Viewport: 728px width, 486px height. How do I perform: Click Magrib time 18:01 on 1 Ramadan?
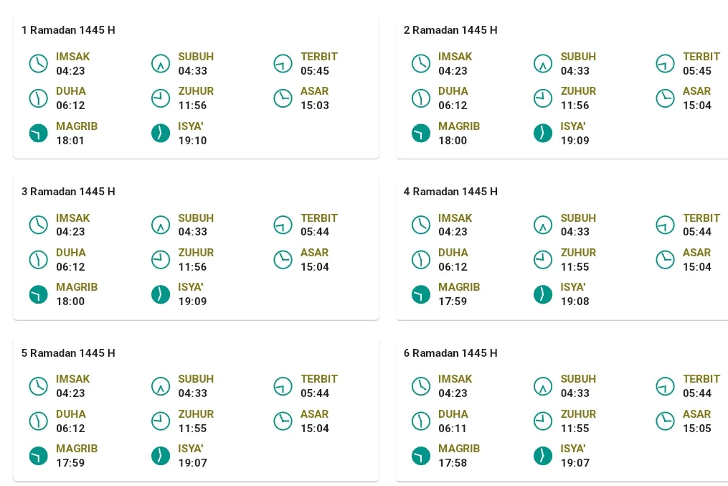pyautogui.click(x=70, y=140)
